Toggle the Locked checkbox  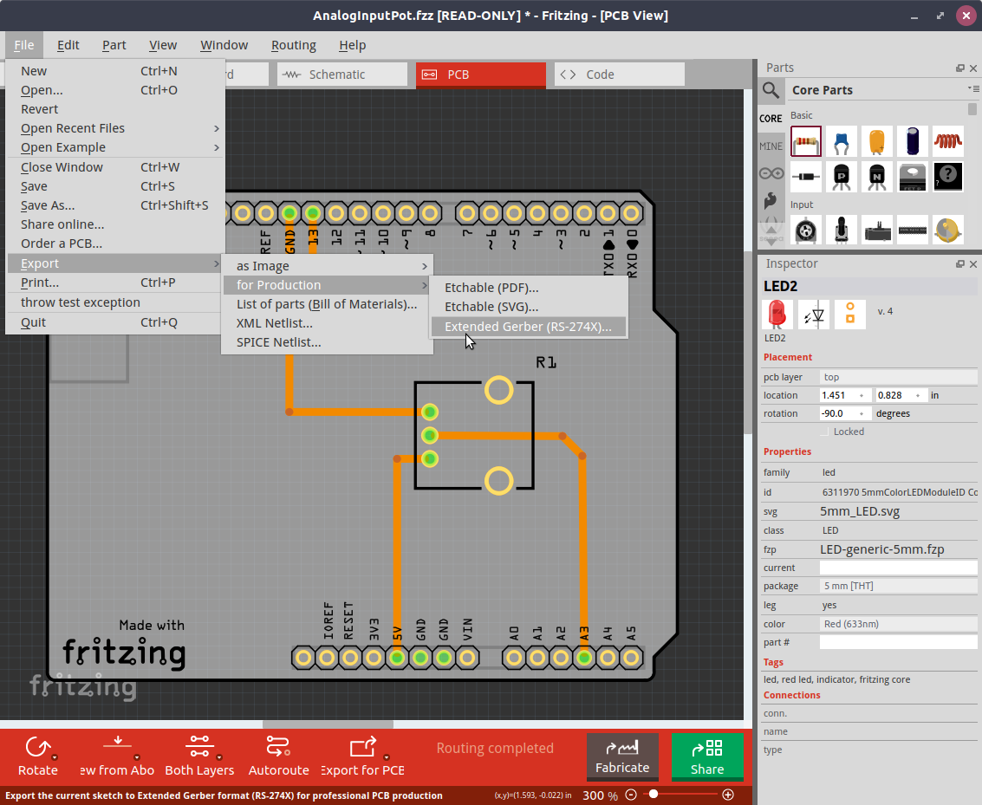tap(824, 432)
